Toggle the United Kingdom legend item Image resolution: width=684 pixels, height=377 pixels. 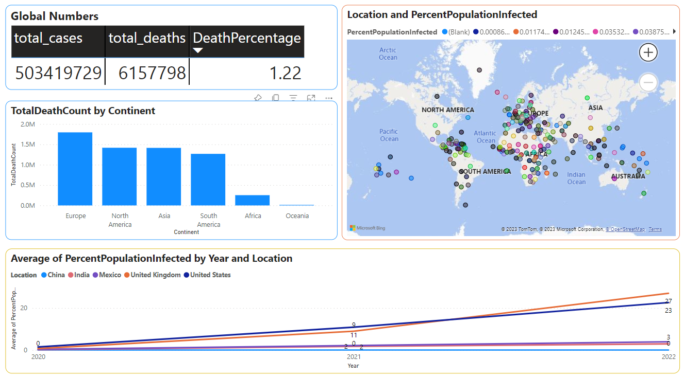pyautogui.click(x=152, y=275)
